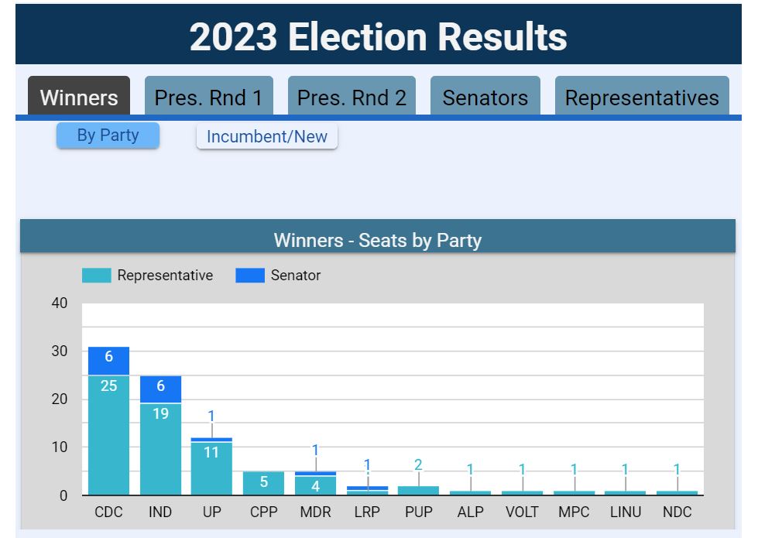758x538 pixels.
Task: Open the Pres. Rnd 1 tab
Action: tap(209, 97)
